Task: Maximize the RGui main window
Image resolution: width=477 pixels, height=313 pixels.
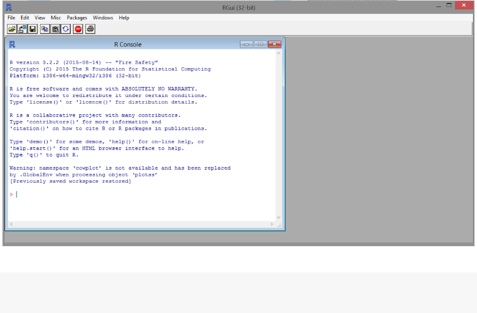Action: pos(449,5)
